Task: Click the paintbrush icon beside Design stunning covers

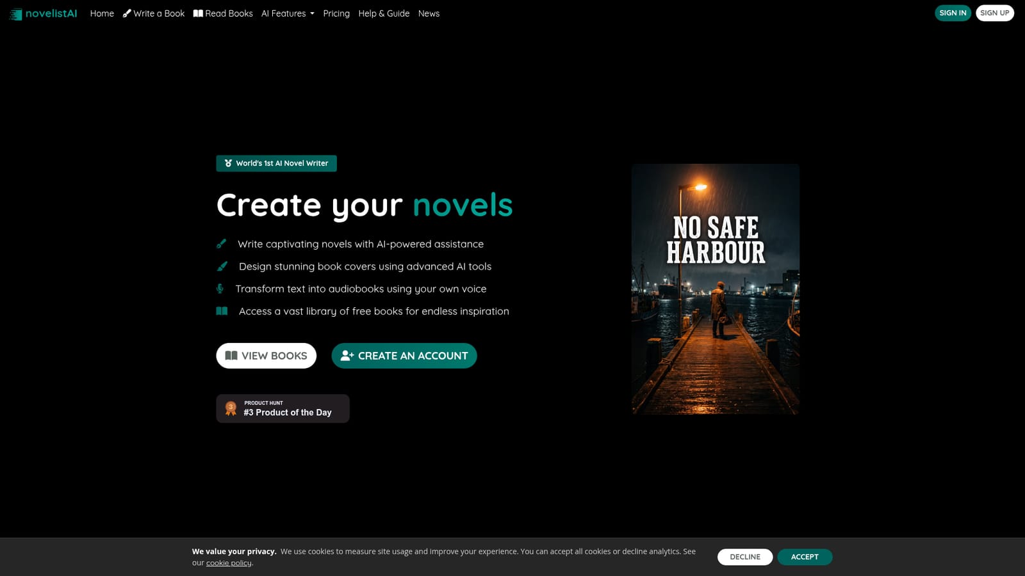Action: [x=222, y=266]
